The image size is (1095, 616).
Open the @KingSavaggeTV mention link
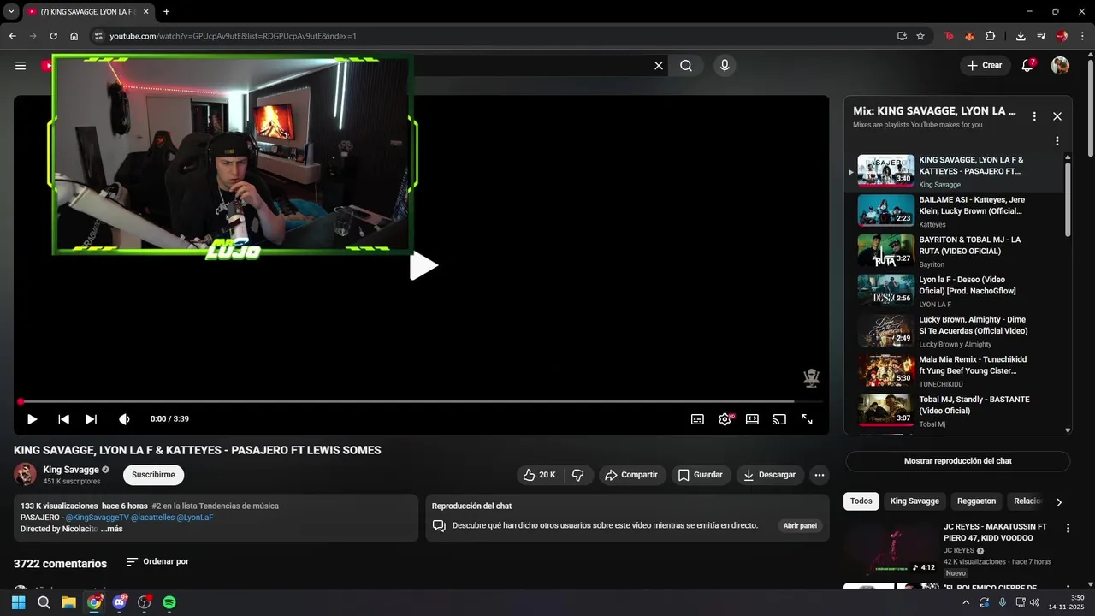pos(97,518)
